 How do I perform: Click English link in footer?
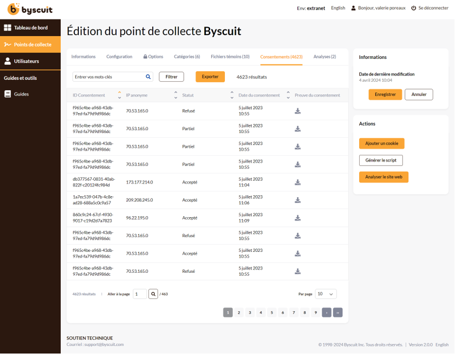click(x=442, y=345)
